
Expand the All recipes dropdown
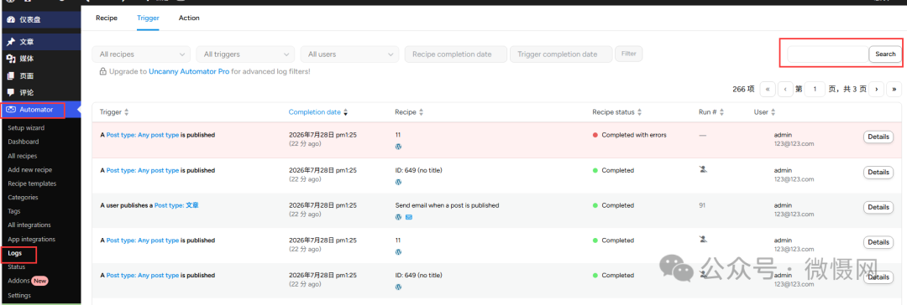(141, 54)
